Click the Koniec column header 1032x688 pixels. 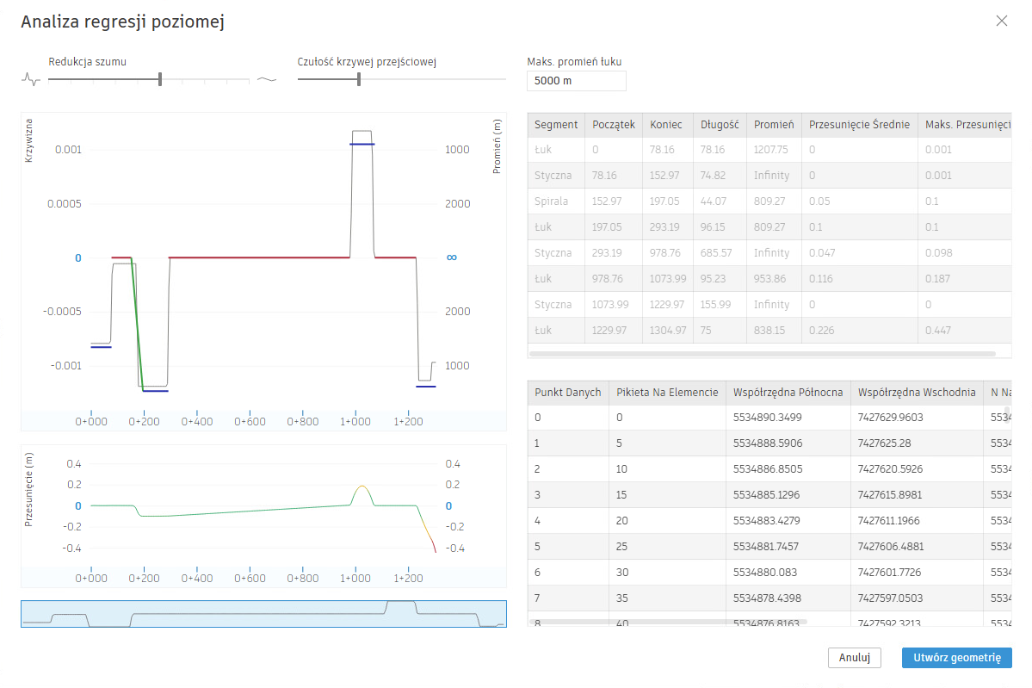666,125
